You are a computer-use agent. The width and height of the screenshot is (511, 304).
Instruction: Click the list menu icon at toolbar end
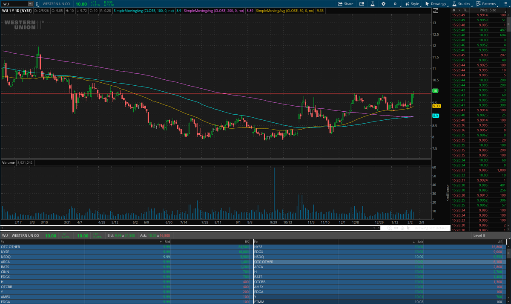(505, 3)
